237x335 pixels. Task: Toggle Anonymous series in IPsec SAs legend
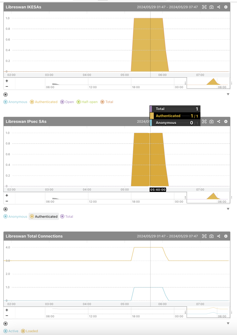pos(15,216)
